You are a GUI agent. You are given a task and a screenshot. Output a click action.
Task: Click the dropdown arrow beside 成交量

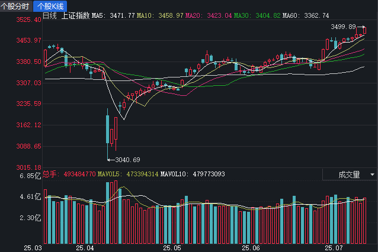(x=372, y=175)
